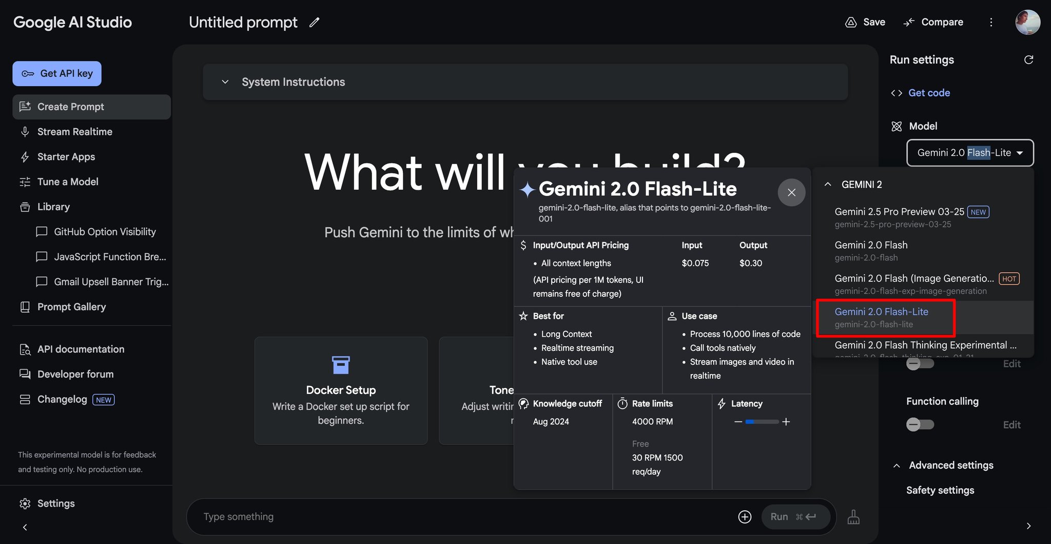1051x544 pixels.
Task: Click the Model section icon
Action: [897, 127]
